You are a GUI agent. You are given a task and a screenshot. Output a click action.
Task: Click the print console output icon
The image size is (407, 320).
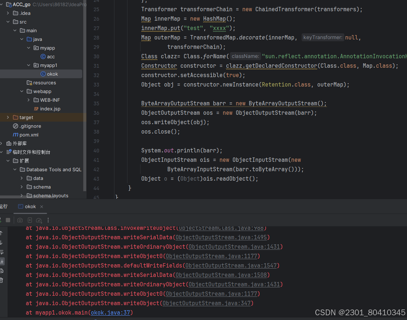click(x=1, y=271)
